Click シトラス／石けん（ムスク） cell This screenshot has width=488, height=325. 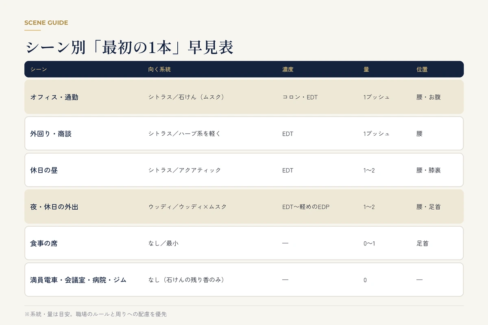pyautogui.click(x=187, y=97)
